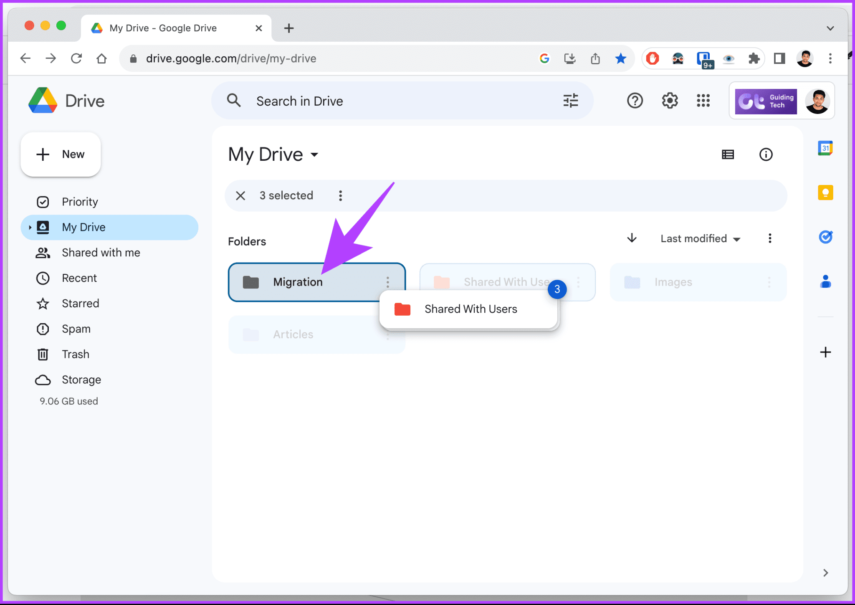This screenshot has height=605, width=855.
Task: Toggle the details info panel
Action: click(766, 154)
